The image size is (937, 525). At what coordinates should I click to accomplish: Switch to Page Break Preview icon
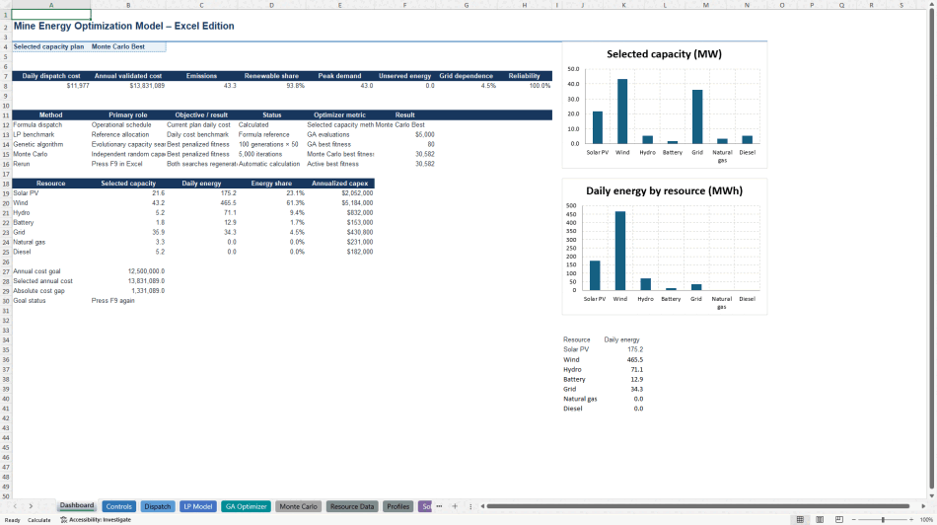(839, 520)
